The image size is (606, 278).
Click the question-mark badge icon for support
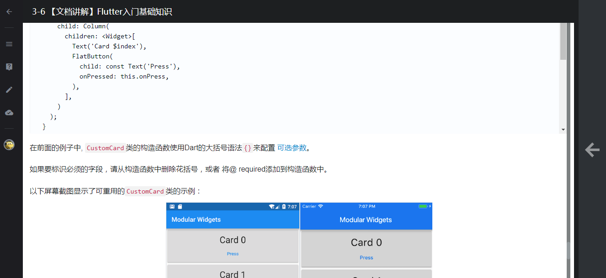pos(9,67)
